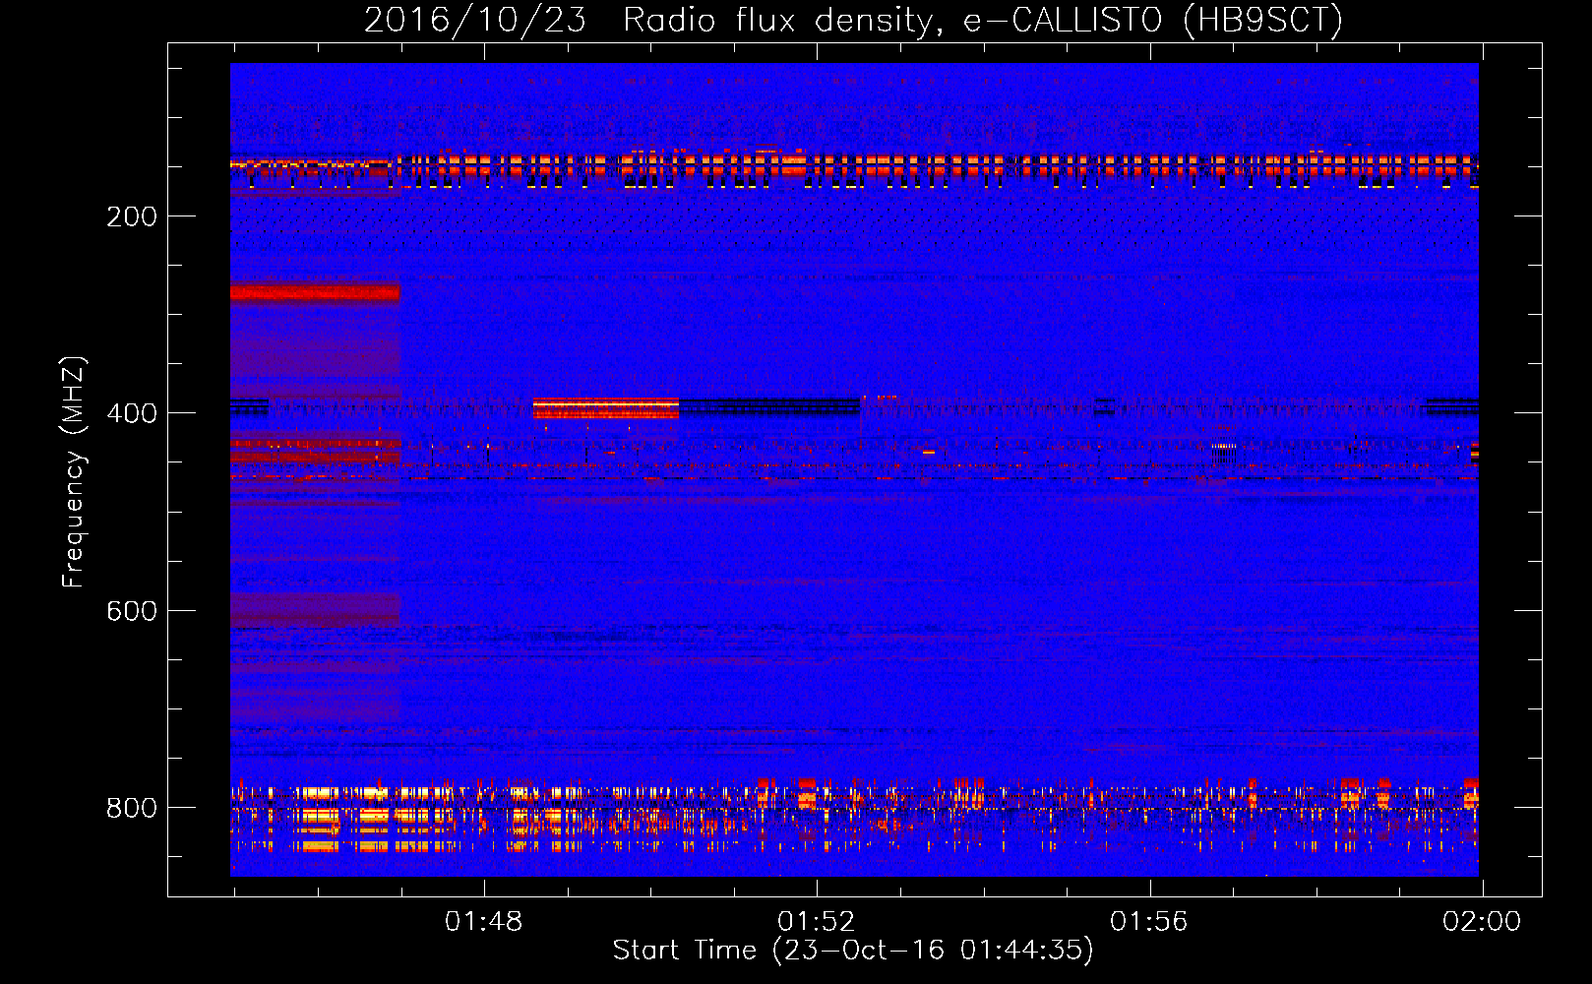Click the "Start Time (23-Oct-16 01:44:35)" axis label

853,951
